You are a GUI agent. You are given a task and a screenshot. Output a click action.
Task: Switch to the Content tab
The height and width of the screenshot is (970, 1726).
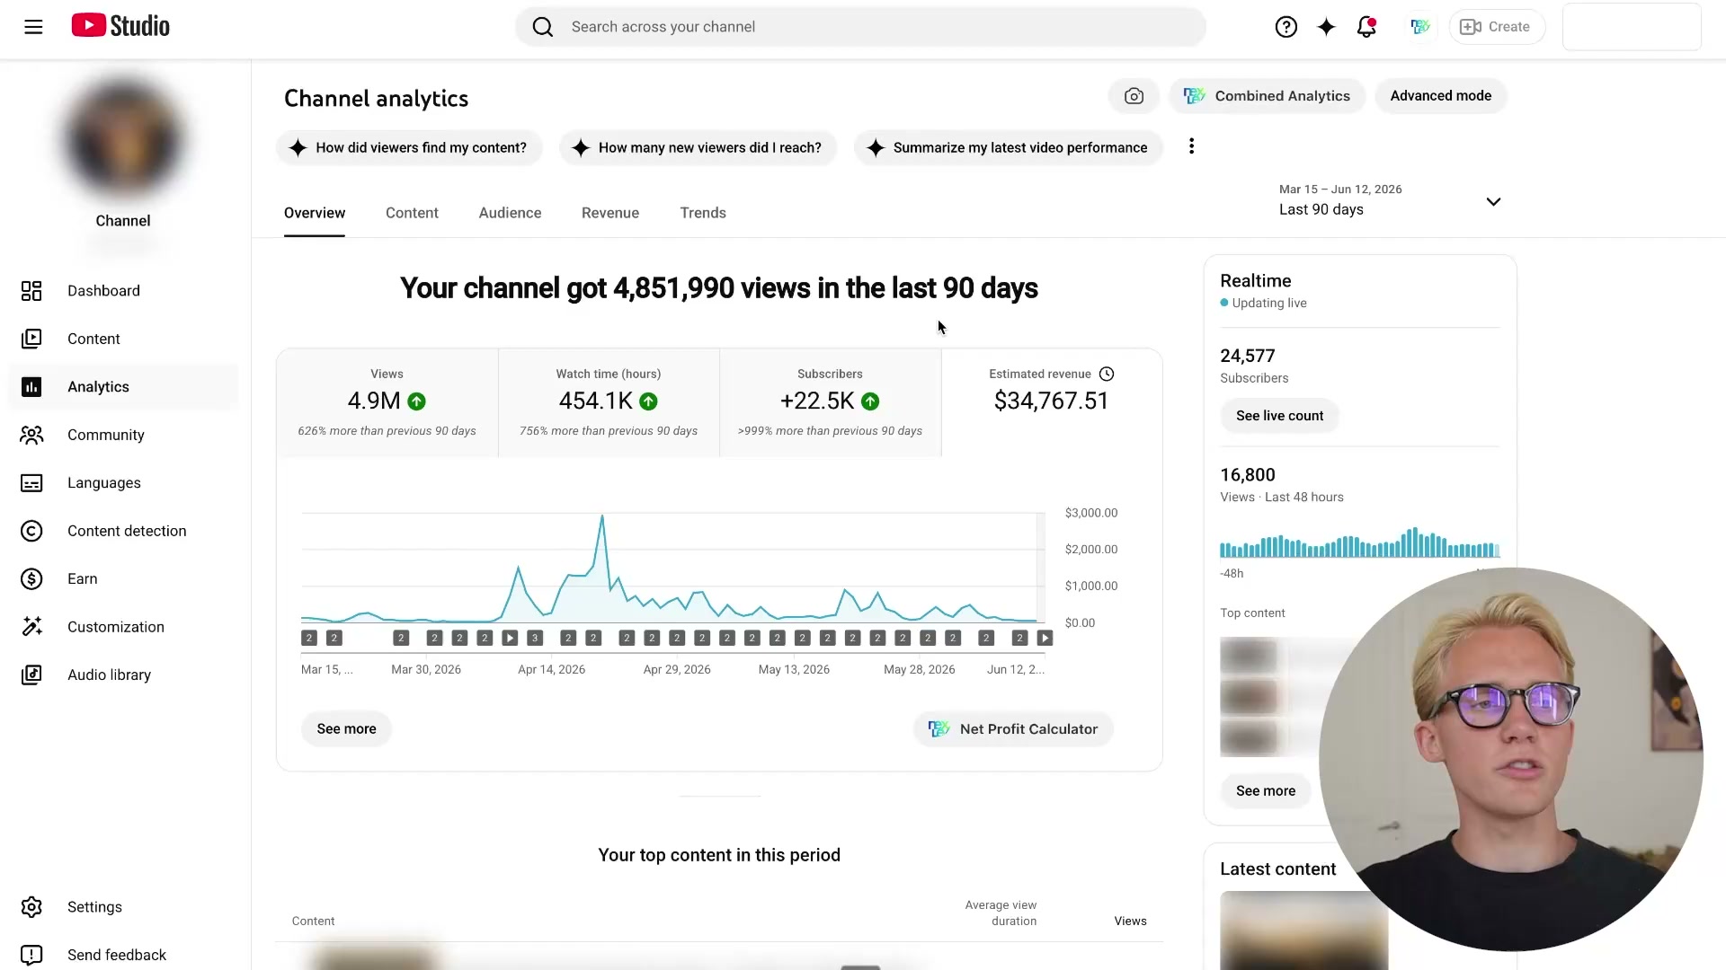click(412, 213)
